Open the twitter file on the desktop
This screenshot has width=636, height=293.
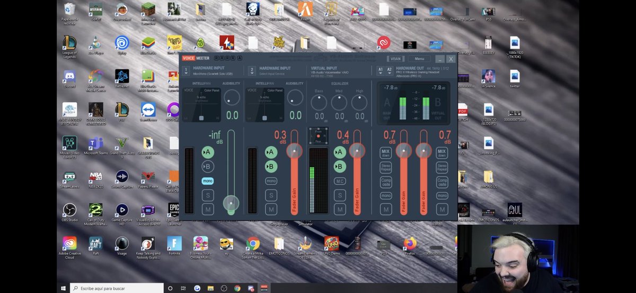(515, 78)
